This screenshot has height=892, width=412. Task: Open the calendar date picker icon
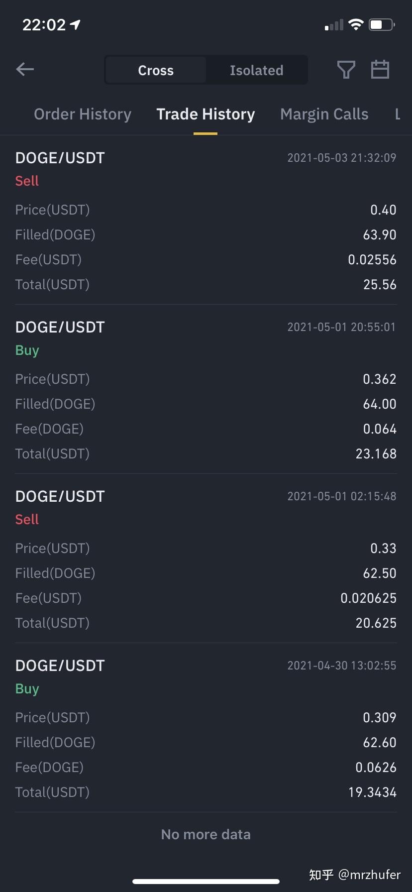380,70
